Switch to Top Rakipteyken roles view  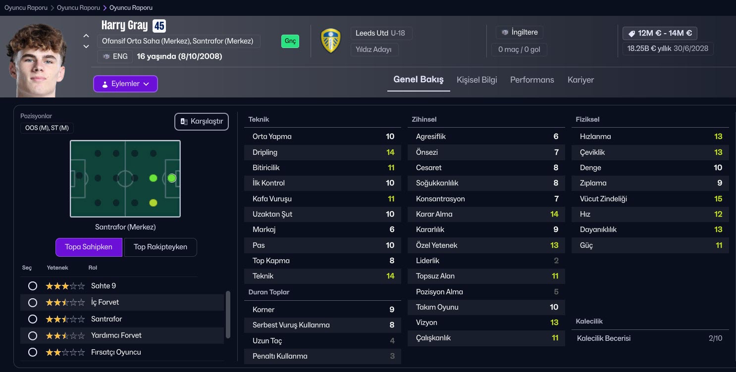click(160, 247)
